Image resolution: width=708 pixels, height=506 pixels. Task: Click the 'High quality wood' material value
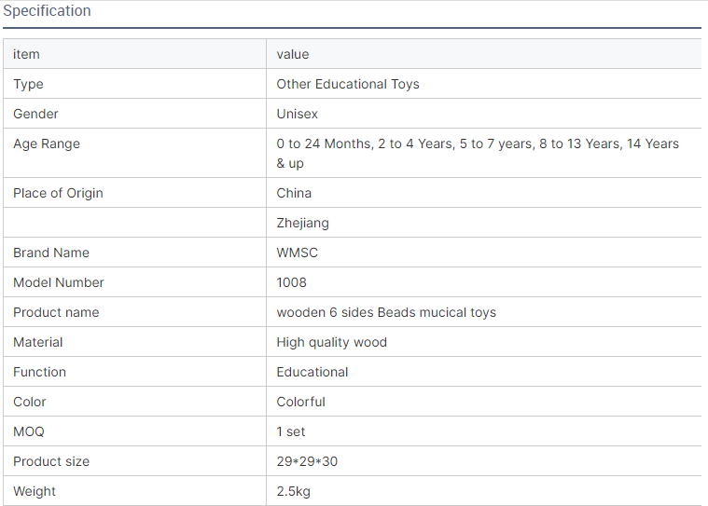pyautogui.click(x=331, y=342)
